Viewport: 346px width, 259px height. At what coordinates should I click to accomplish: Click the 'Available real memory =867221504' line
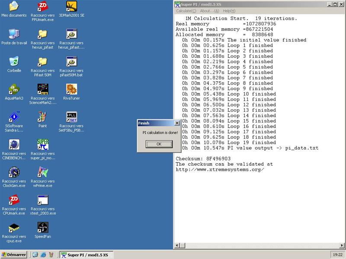(224, 29)
